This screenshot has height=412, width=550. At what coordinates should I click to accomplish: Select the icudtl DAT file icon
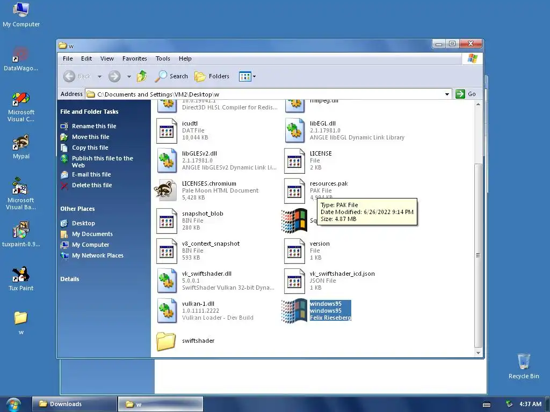pyautogui.click(x=167, y=131)
